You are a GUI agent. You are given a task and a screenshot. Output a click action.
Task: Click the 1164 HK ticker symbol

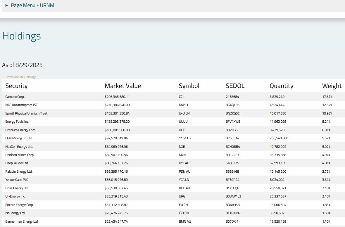tap(185, 138)
